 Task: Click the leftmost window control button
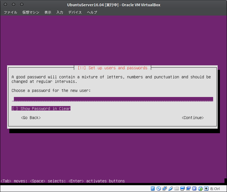(x=5, y=5)
